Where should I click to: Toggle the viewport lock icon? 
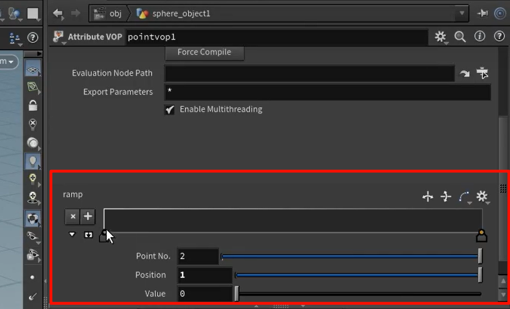33,106
